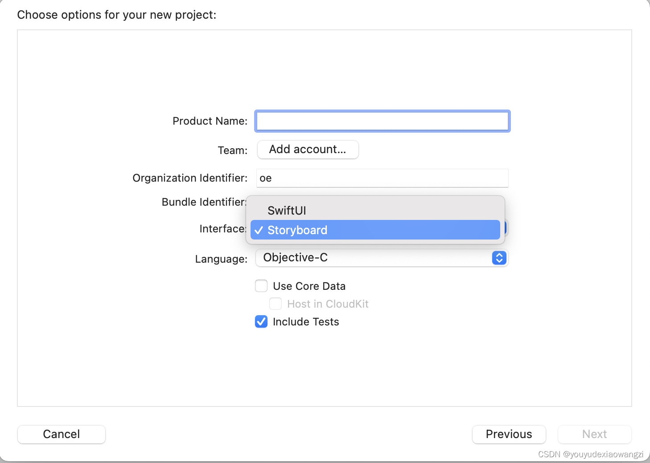Click the Host in CloudKit checkbox
650x463 pixels.
tap(276, 304)
